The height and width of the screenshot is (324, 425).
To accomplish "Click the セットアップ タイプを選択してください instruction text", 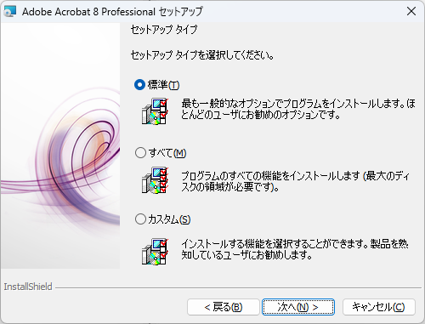I will coord(202,55).
